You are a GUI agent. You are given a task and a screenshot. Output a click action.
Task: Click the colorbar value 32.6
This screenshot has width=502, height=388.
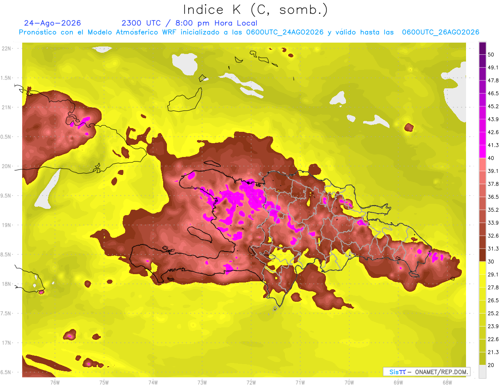click(493, 236)
